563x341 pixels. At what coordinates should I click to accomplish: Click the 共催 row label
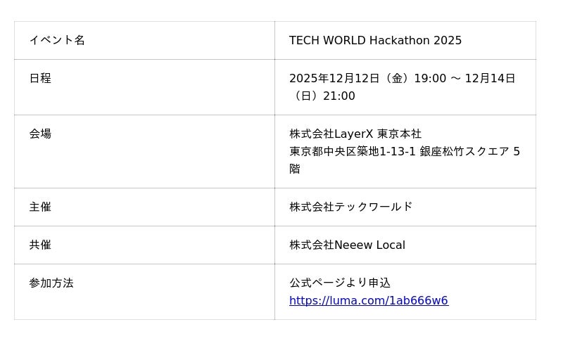(x=40, y=245)
